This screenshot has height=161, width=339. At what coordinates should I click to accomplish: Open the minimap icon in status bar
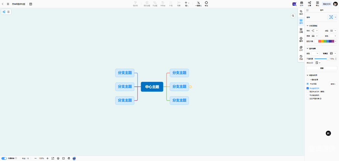click(63, 158)
